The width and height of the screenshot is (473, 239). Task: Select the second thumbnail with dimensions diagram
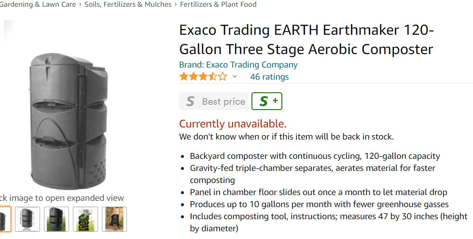pyautogui.click(x=28, y=219)
